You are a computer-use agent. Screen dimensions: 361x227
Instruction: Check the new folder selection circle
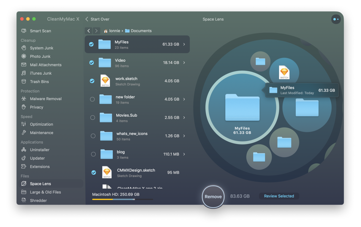(92, 99)
